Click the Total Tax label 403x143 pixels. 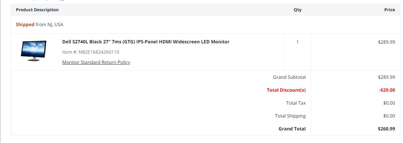coord(296,103)
